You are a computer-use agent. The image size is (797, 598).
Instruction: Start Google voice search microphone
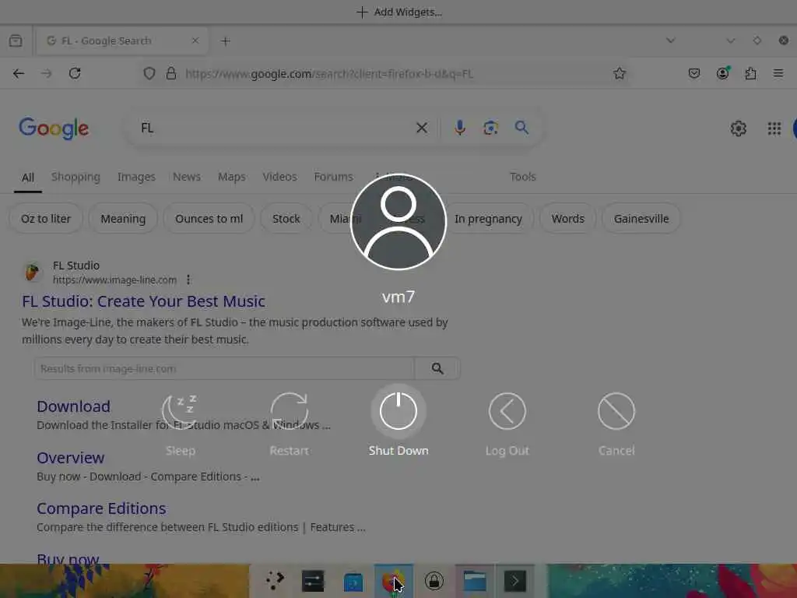[459, 128]
